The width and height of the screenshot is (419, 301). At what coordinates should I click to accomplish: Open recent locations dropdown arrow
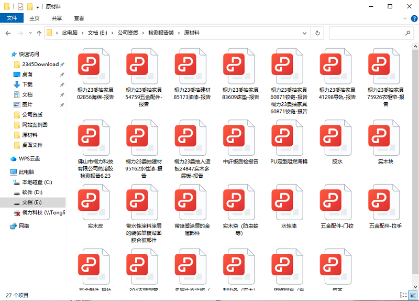[30, 33]
